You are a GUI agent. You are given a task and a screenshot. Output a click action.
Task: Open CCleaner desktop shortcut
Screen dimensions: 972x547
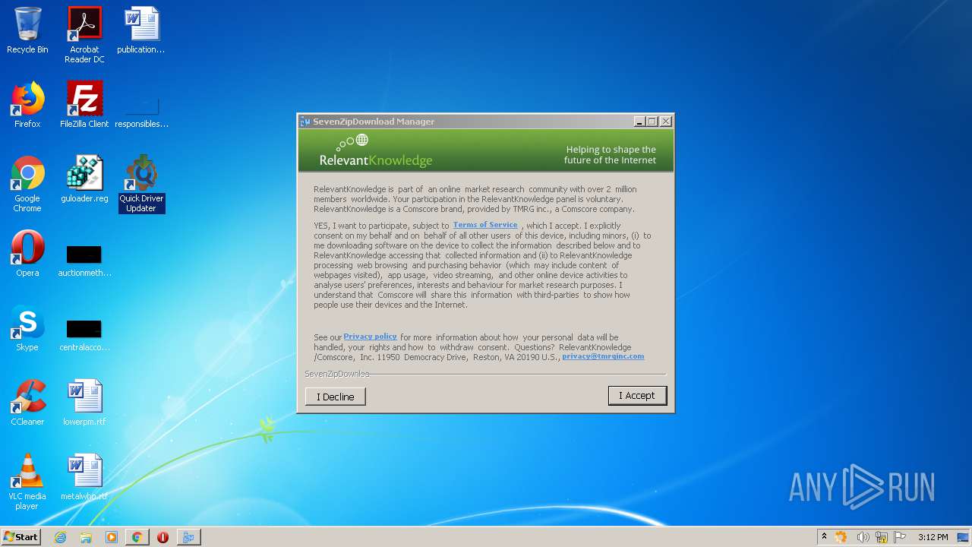27,403
